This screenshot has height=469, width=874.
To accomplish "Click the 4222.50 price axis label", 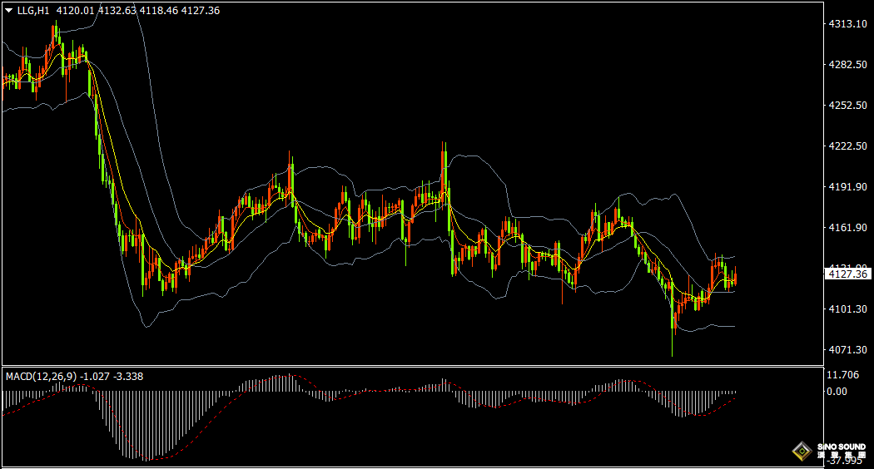I will tap(848, 146).
